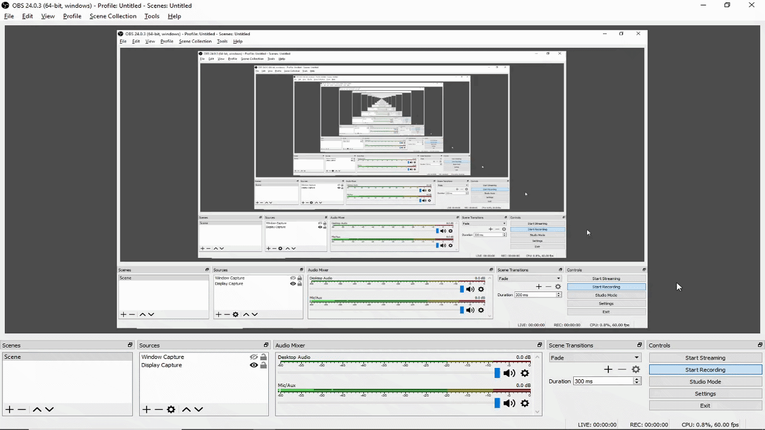Enable Studio Mode from the main Controls dock
The height and width of the screenshot is (430, 765).
[705, 382]
